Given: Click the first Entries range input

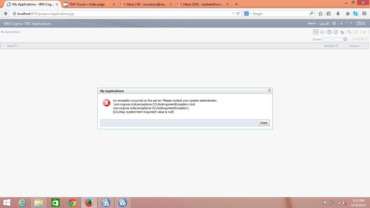Looking at the screenshot, I should point(327,40).
